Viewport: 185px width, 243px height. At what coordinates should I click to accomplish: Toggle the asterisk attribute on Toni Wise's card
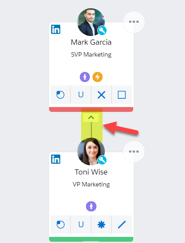click(101, 225)
